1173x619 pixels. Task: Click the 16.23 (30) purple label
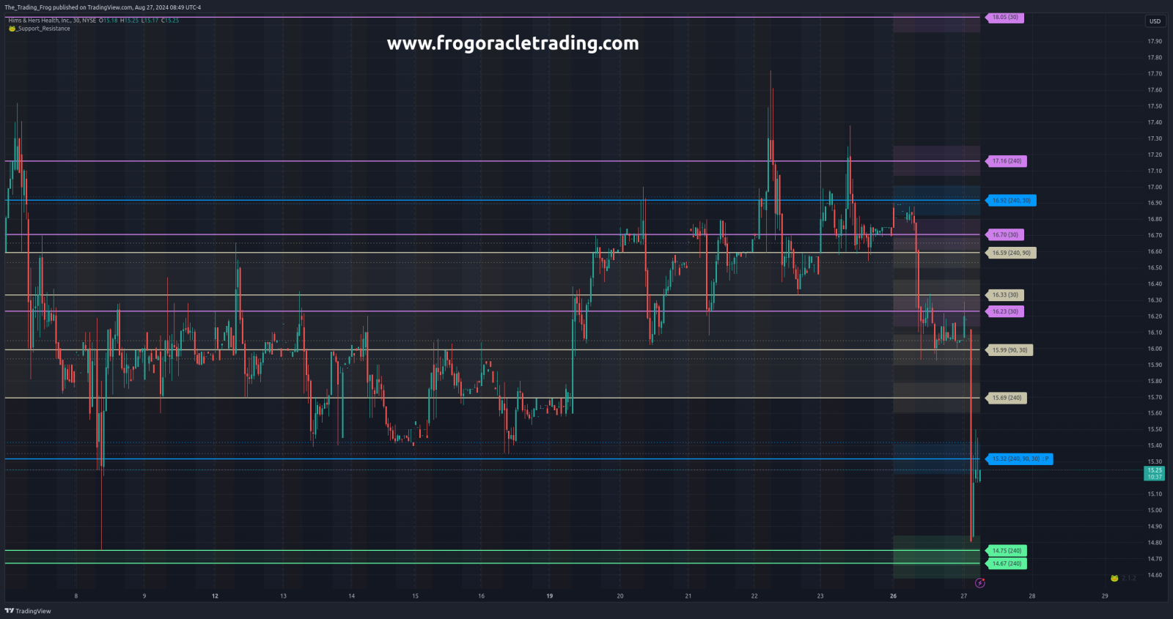pyautogui.click(x=1005, y=311)
